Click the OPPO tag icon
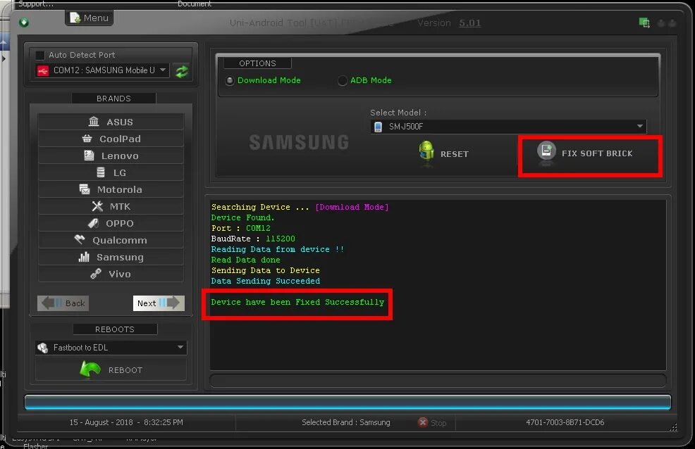 click(x=93, y=223)
